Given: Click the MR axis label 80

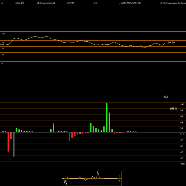Looking at the screenshot, I should [x=182, y=110].
